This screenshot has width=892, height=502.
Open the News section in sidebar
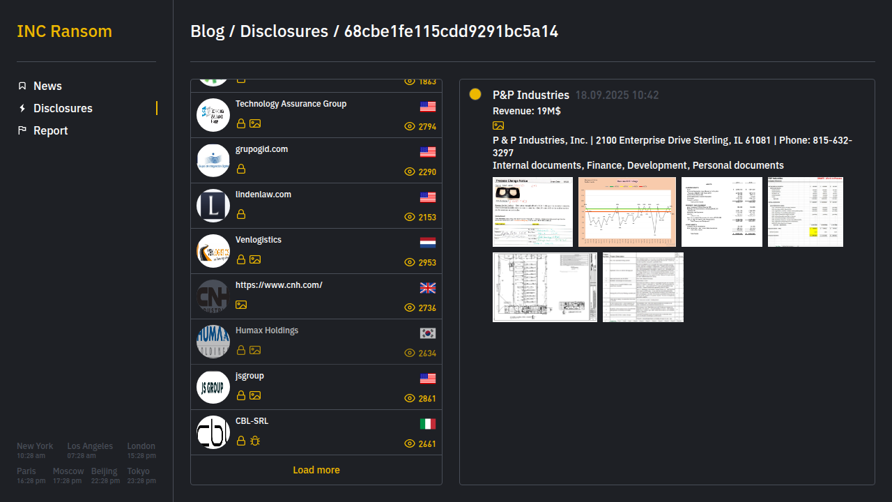(47, 86)
